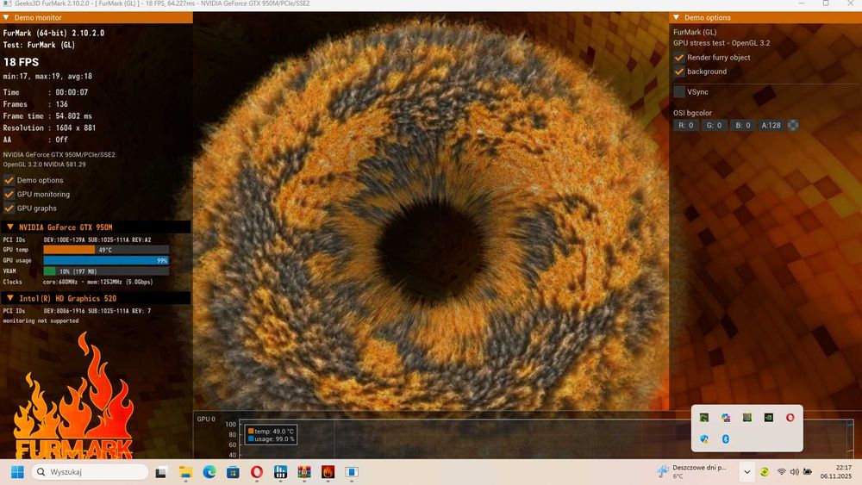This screenshot has width=862, height=485.
Task: Click the FurMark app icon in the title bar
Action: [x=7, y=3]
